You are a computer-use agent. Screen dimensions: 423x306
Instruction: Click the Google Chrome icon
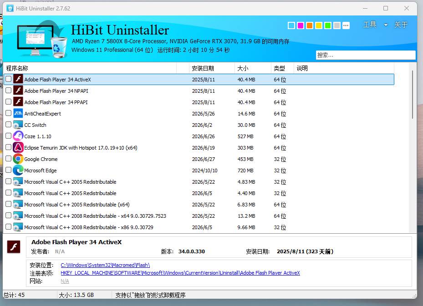click(x=18, y=159)
